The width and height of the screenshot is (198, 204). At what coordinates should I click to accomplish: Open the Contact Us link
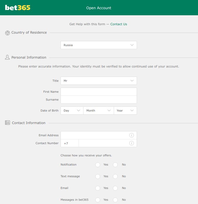point(119,24)
